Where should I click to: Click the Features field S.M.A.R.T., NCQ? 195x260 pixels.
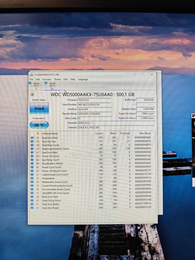coord(116,128)
